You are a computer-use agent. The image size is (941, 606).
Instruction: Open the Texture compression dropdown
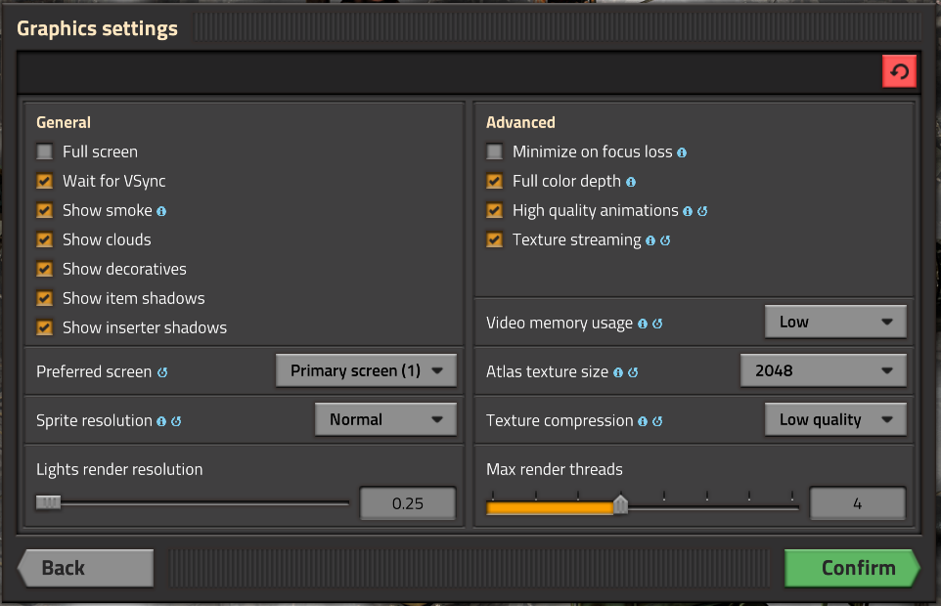[835, 420]
